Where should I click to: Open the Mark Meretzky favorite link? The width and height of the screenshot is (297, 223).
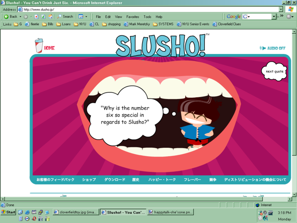point(137,24)
